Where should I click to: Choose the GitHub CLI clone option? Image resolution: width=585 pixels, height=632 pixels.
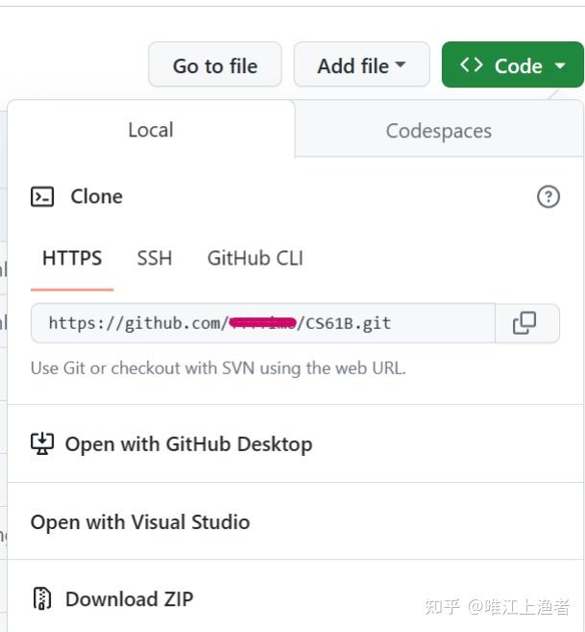(255, 258)
